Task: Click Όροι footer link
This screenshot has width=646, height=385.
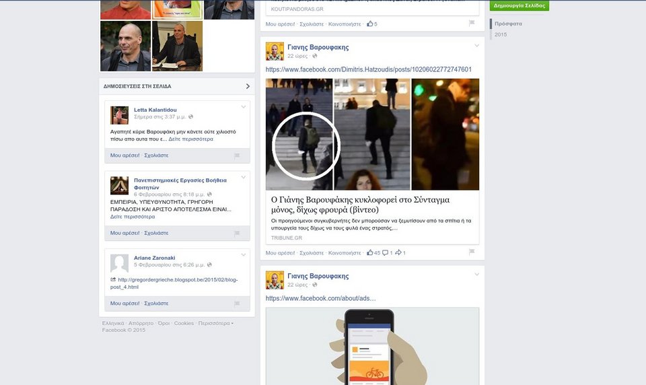Action: 164,323
